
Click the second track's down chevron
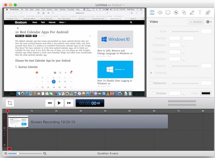point(5,135)
